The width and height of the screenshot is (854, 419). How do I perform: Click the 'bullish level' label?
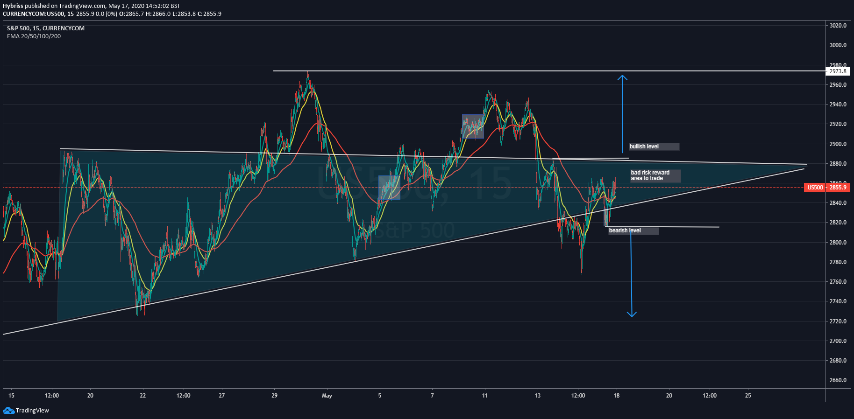pos(654,147)
